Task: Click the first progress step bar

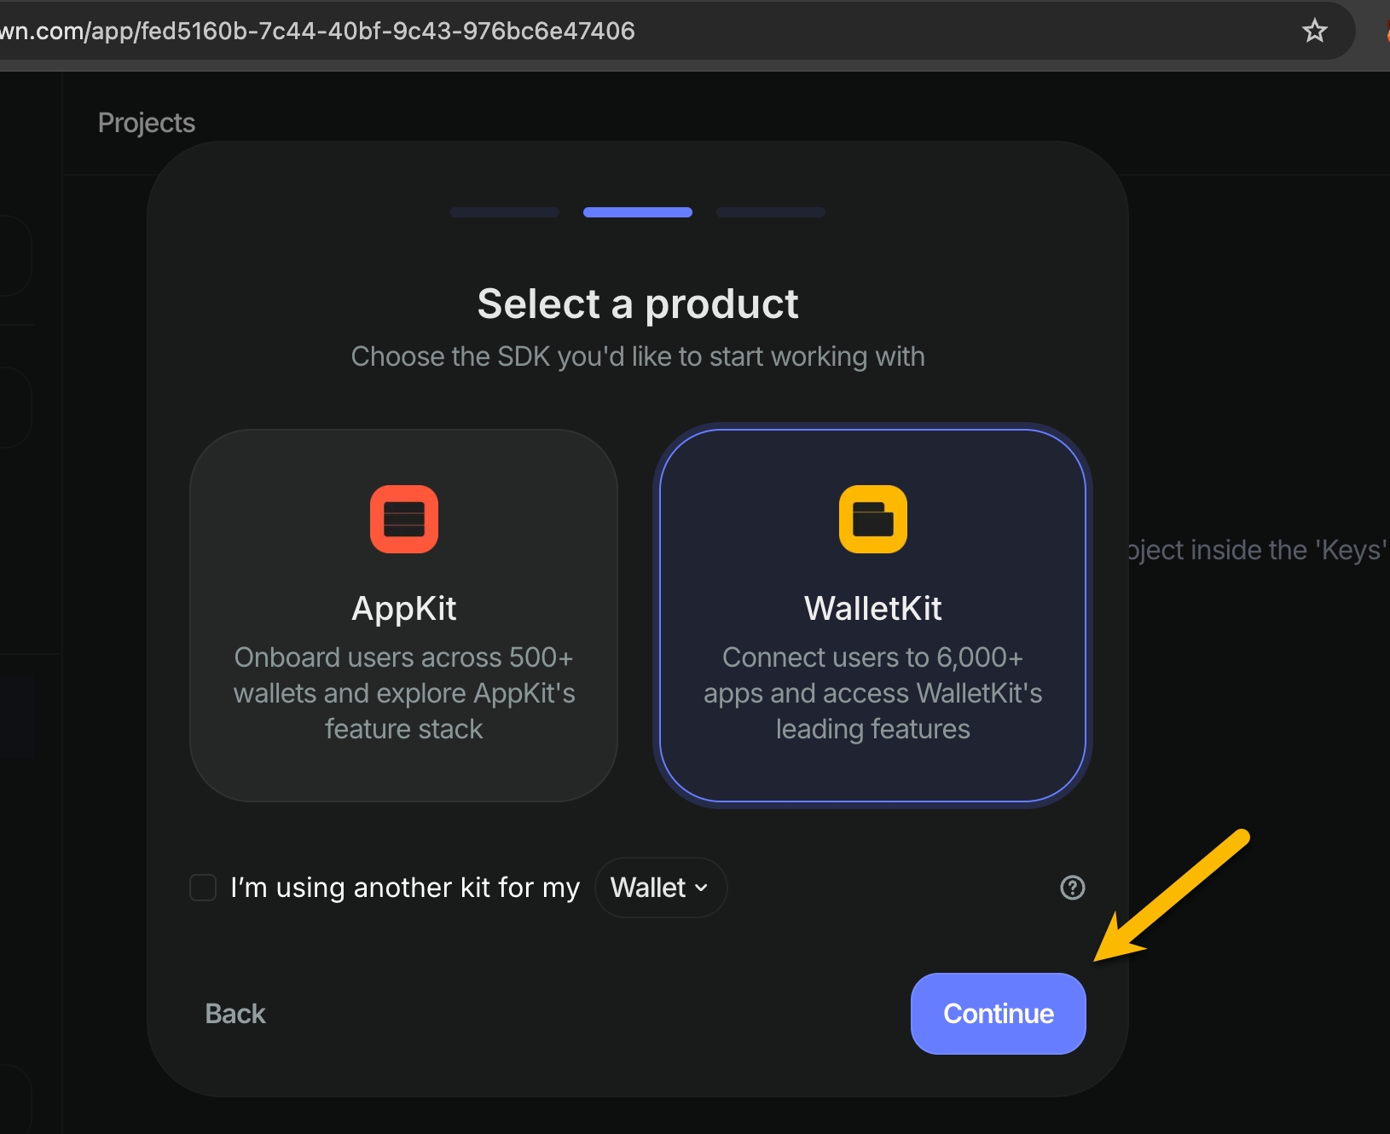Action: [505, 212]
